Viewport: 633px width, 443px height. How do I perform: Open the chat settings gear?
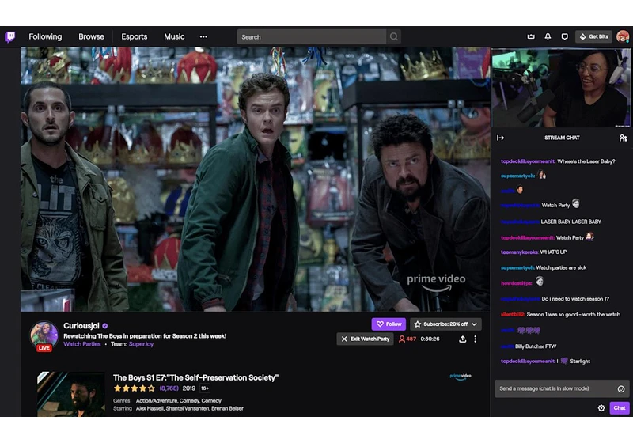pyautogui.click(x=601, y=408)
